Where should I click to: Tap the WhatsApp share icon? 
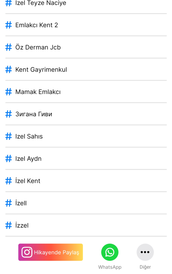pyautogui.click(x=110, y=252)
